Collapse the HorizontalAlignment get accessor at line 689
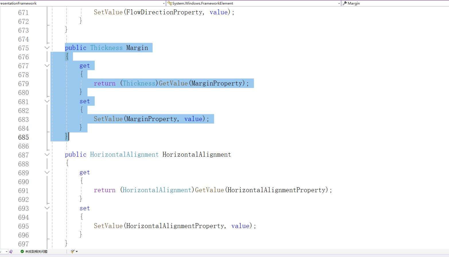Viewport: 449px width, 257px height. (47, 172)
